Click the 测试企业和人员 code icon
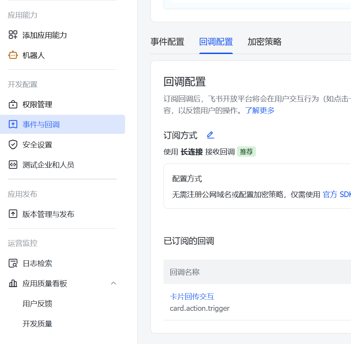Screen dimensions: 351x344 tap(13, 165)
